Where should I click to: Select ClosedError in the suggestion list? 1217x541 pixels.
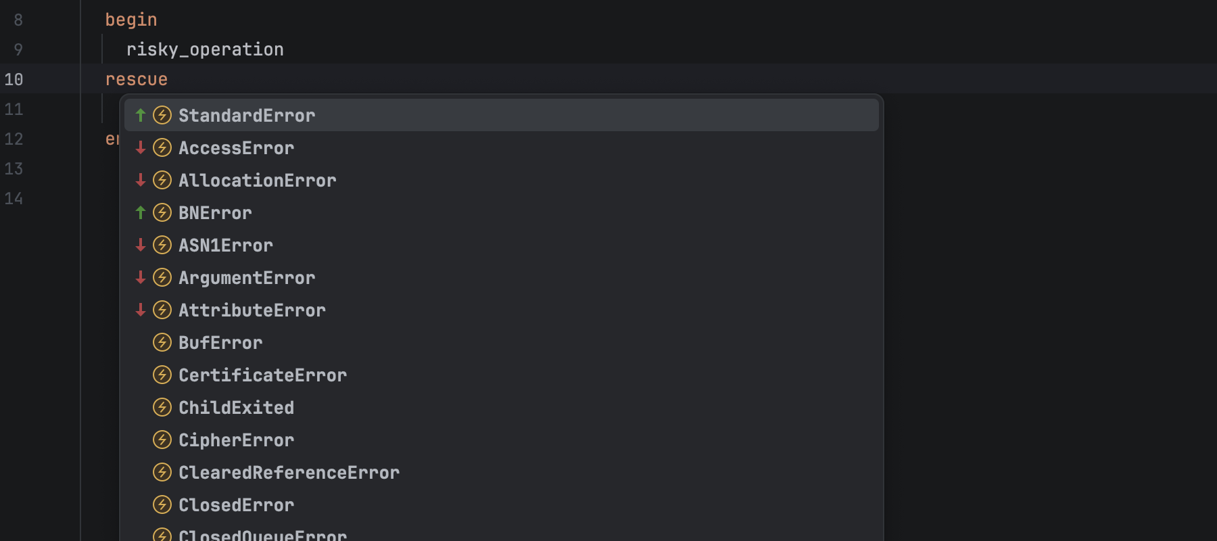point(236,505)
